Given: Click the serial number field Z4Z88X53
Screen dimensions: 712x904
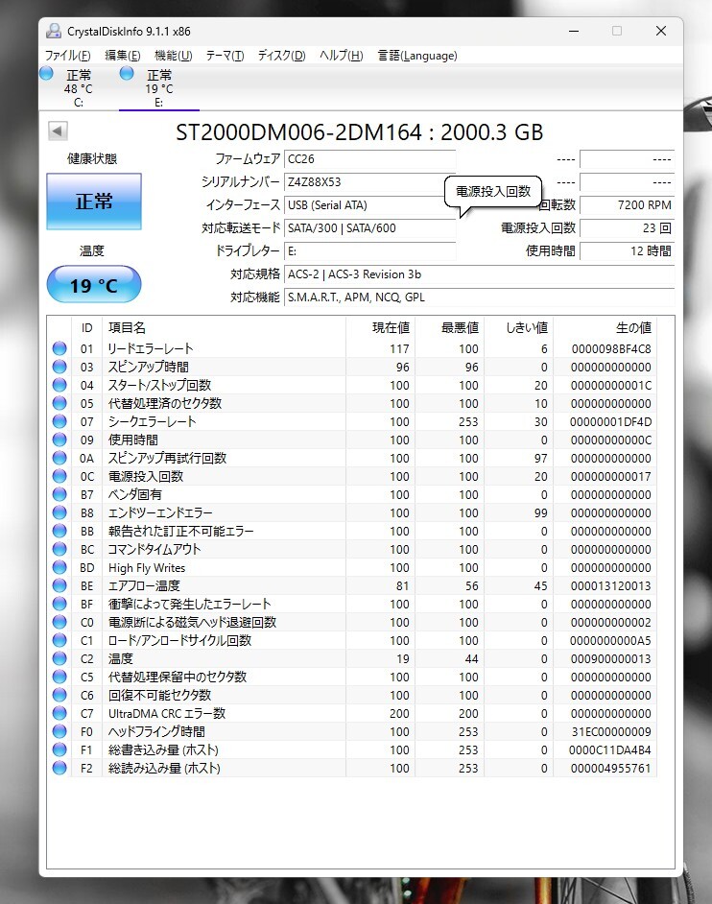Looking at the screenshot, I should point(370,182).
